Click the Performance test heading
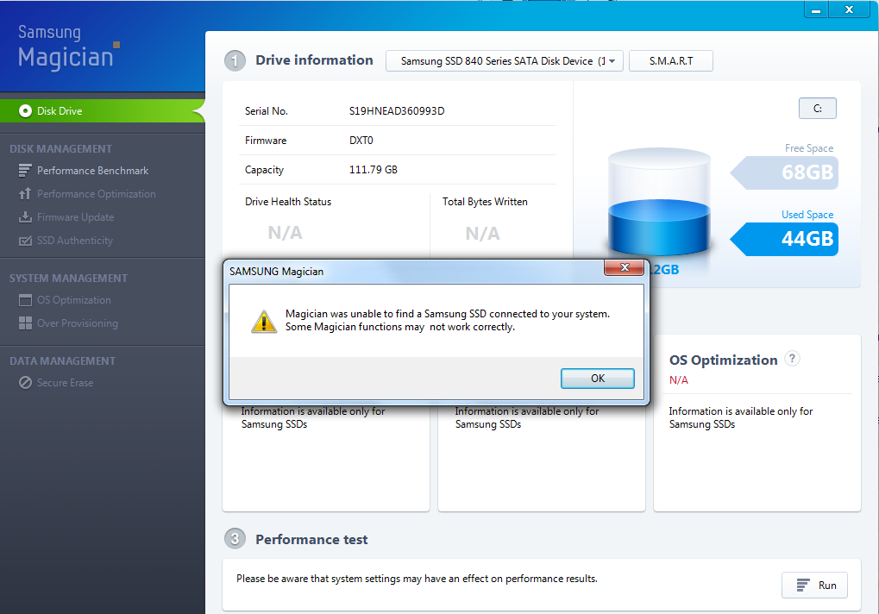The height and width of the screenshot is (614, 879). tap(311, 540)
